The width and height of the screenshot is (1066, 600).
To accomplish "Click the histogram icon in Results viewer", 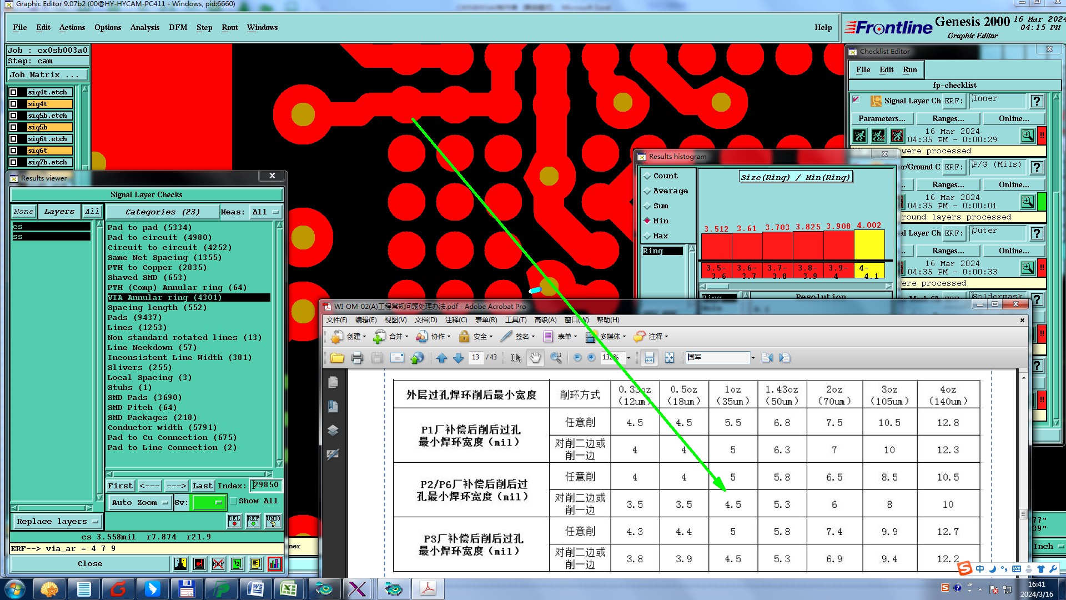I will (x=275, y=564).
